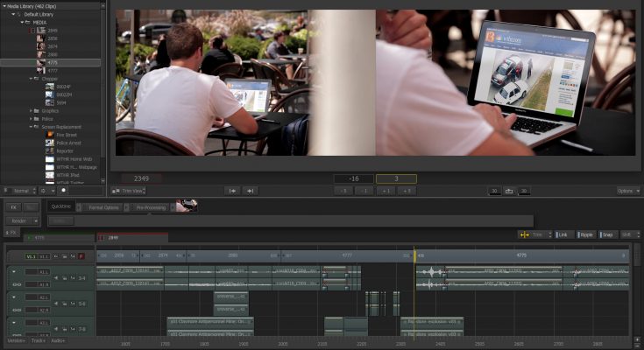Switch to the 4775 sequence tab
Screen dimensions: 644x350
pyautogui.click(x=60, y=238)
